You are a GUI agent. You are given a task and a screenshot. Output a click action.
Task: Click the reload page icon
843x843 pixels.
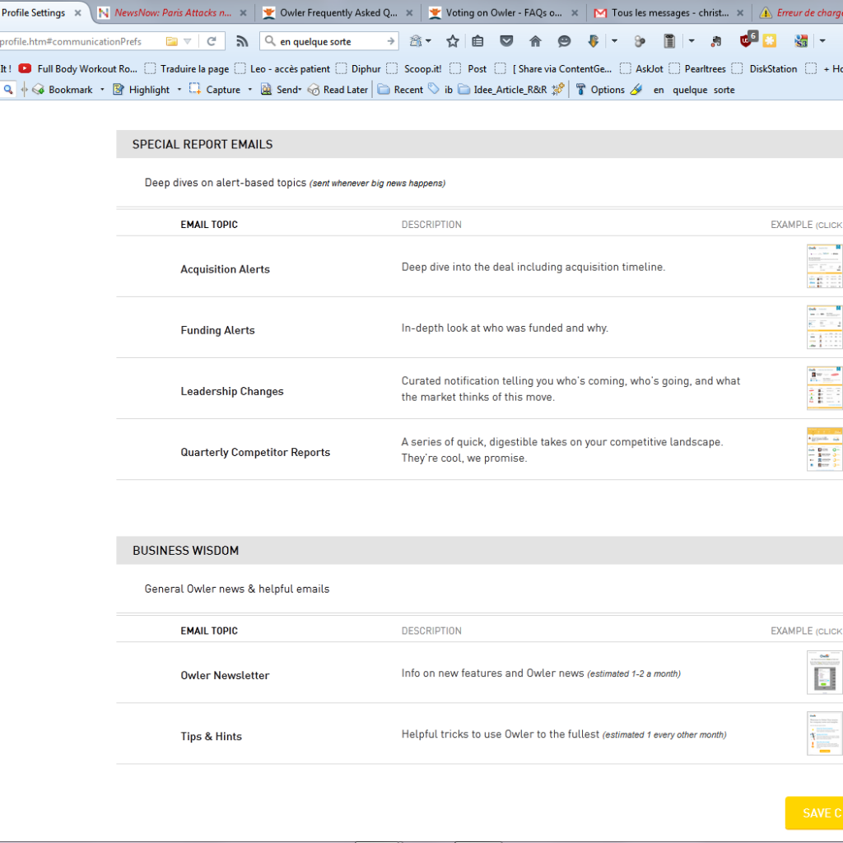tap(212, 41)
